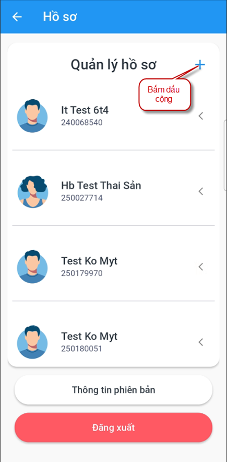Image resolution: width=227 pixels, height=462 pixels.
Task: Expand chevron for profile 250180051
Action: pyautogui.click(x=201, y=342)
